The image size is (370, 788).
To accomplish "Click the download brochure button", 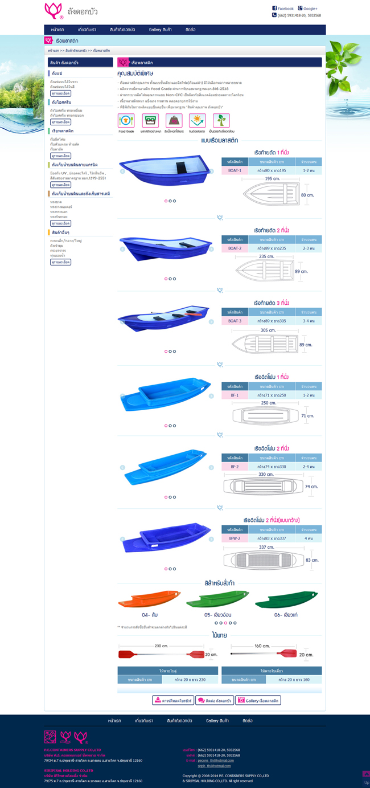I will click(173, 700).
